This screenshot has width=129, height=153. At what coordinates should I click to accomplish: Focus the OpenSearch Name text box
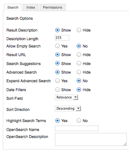77,128
